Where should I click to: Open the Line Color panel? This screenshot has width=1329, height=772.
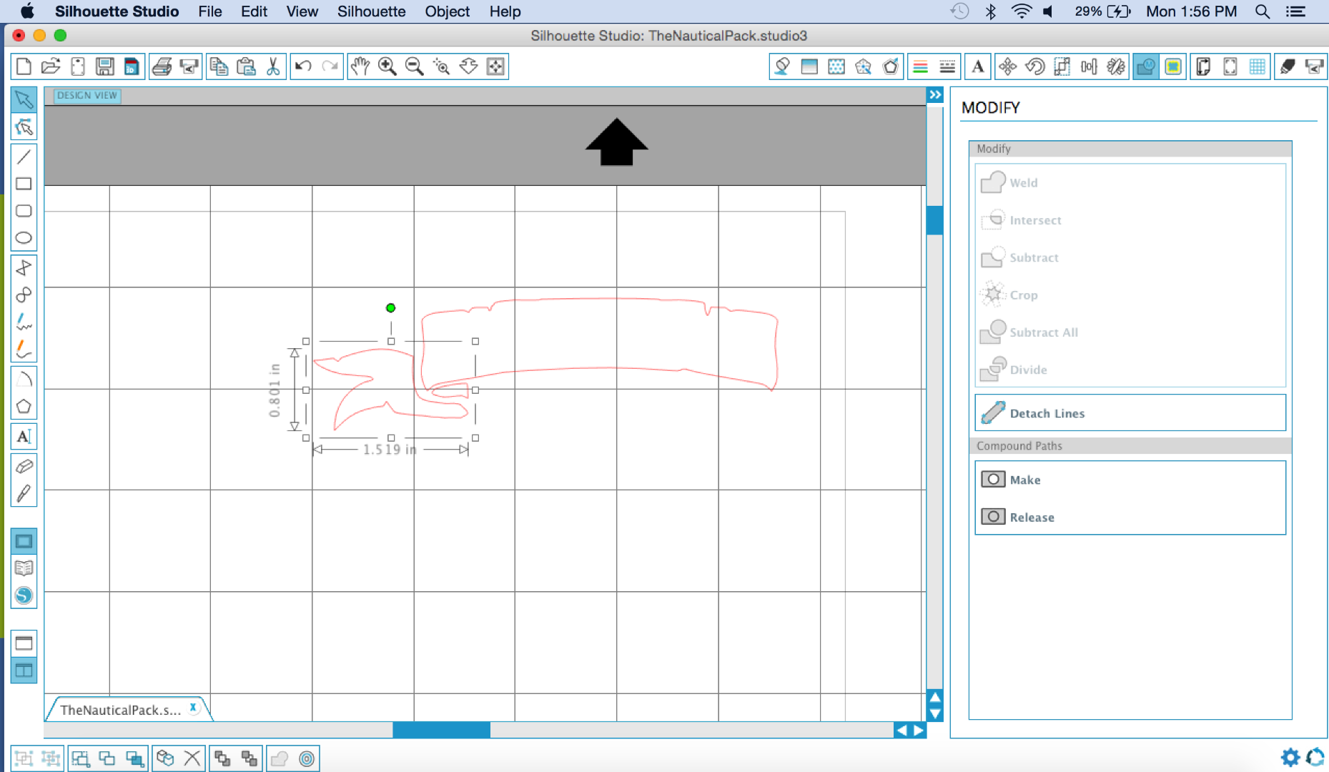tap(921, 66)
